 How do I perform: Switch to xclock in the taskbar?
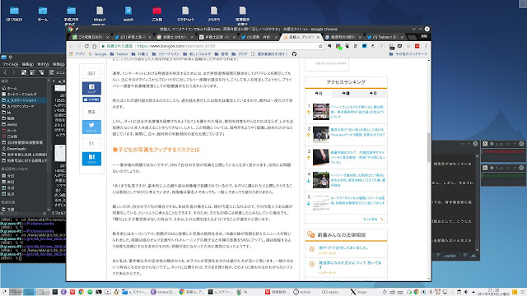coord(302,292)
